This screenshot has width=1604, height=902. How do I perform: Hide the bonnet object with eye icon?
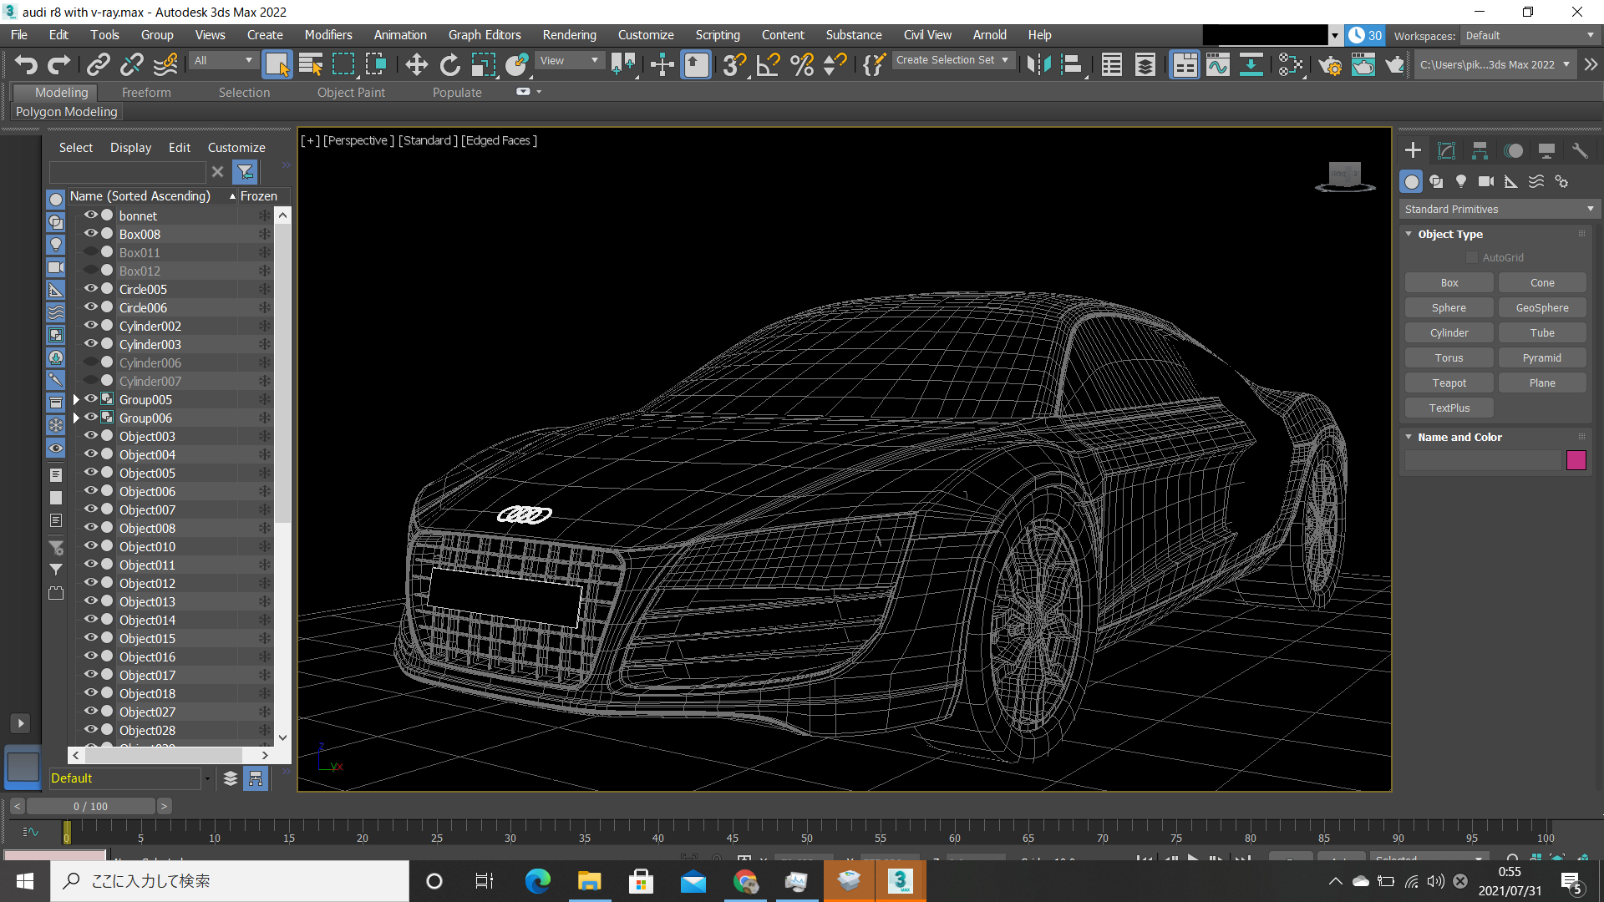[x=90, y=215]
